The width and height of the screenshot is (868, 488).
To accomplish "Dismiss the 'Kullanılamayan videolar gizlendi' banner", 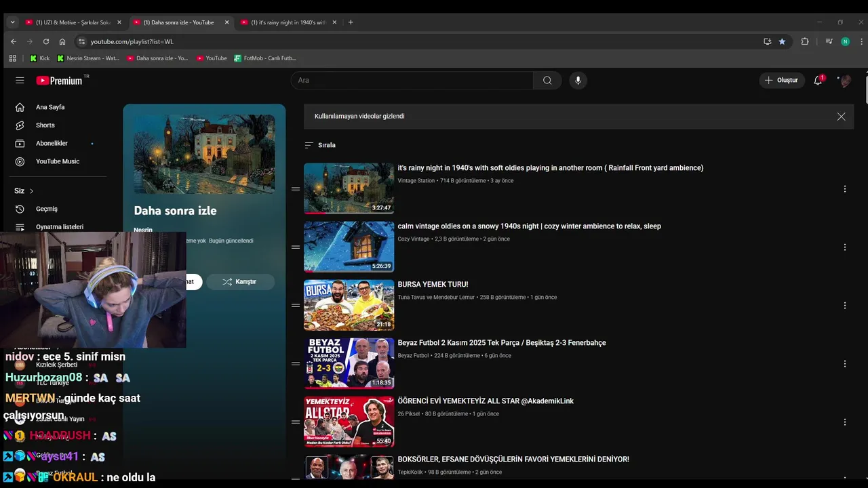I will (x=841, y=117).
